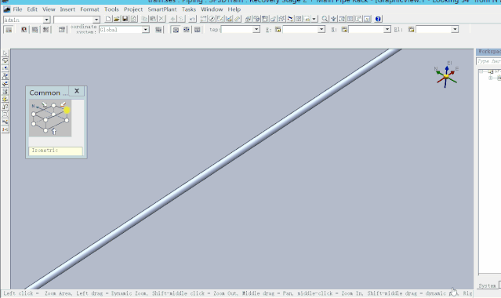Click the Measure ruler toolbar icon

click(237, 19)
